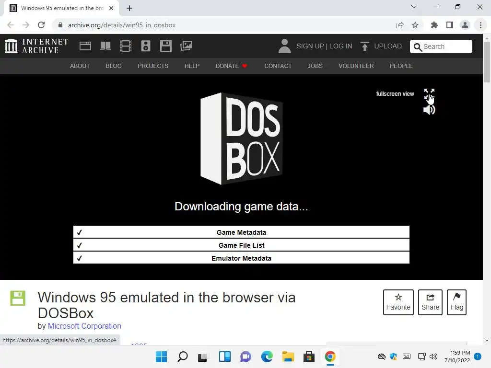Click the site lock icon
This screenshot has width=491, height=368.
(x=60, y=25)
